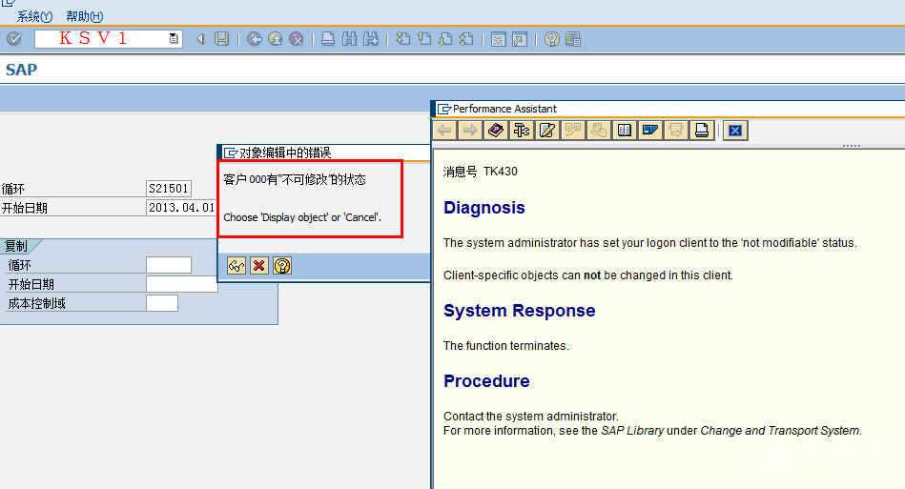
Task: Click Back arrow in Performance Assistant
Action: (x=444, y=131)
